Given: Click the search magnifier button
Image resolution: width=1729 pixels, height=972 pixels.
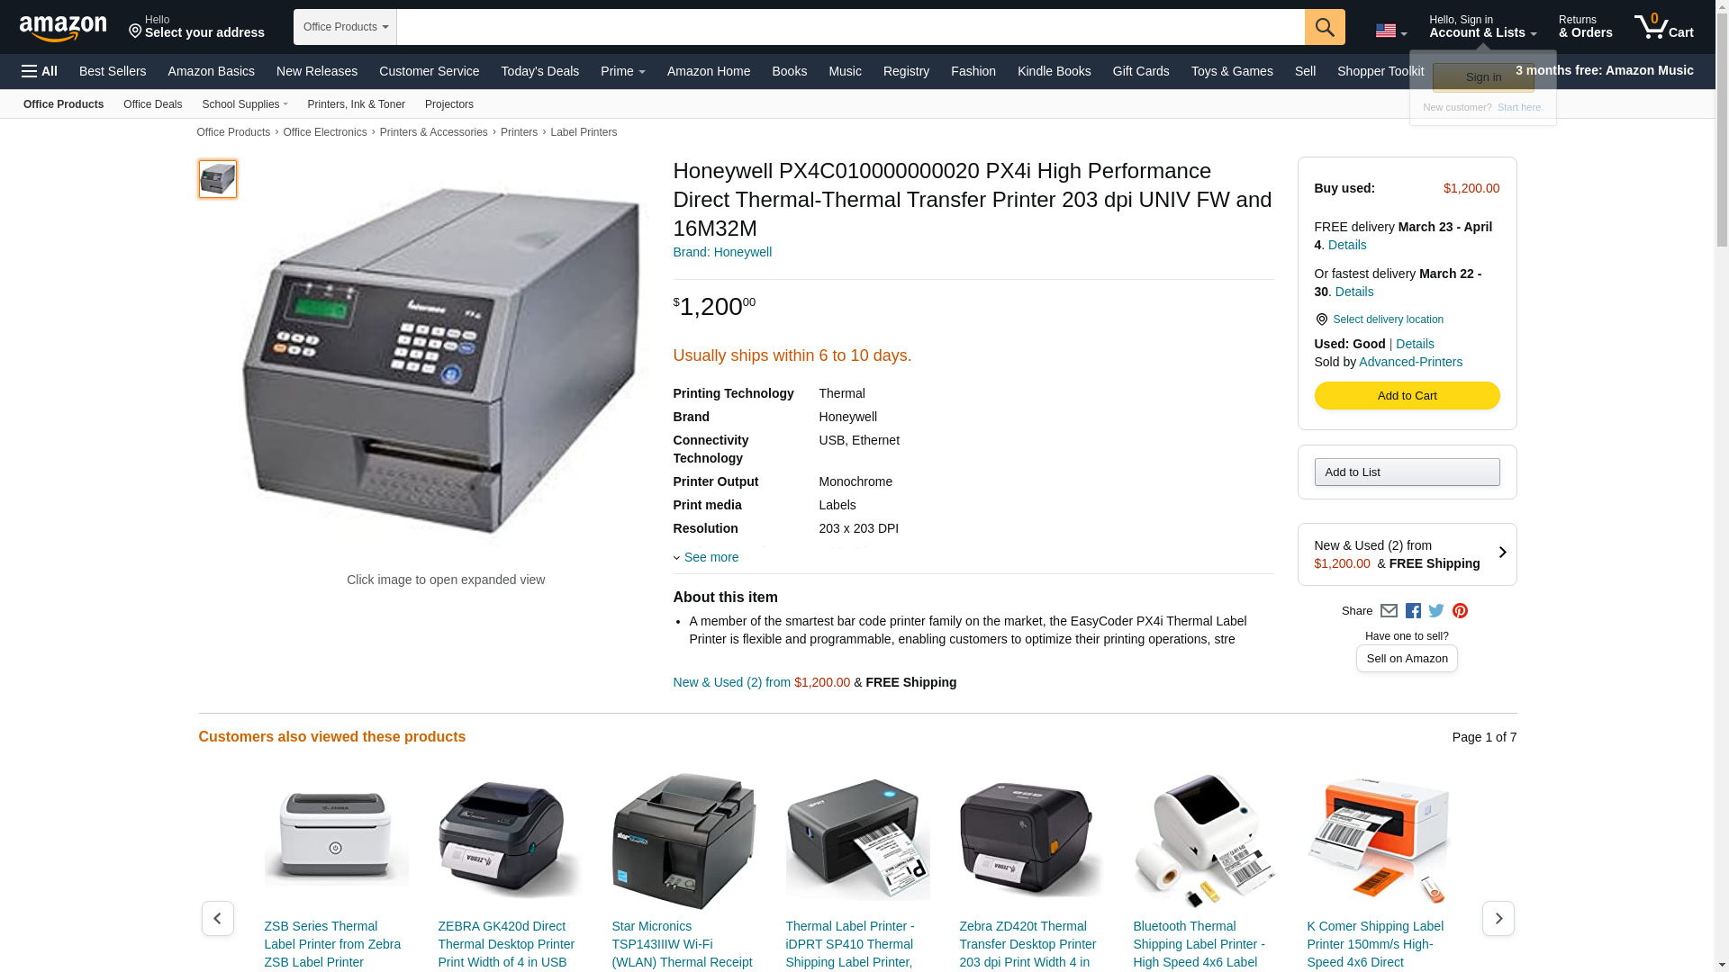Looking at the screenshot, I should click(x=1324, y=27).
